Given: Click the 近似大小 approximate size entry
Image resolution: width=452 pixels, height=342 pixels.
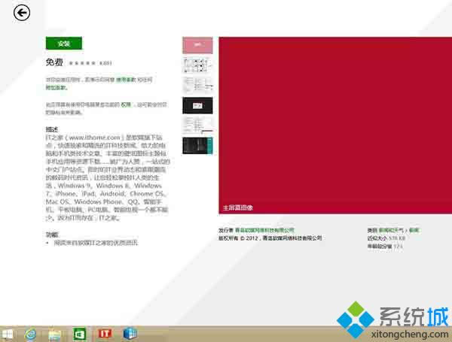Looking at the screenshot, I should tap(386, 238).
